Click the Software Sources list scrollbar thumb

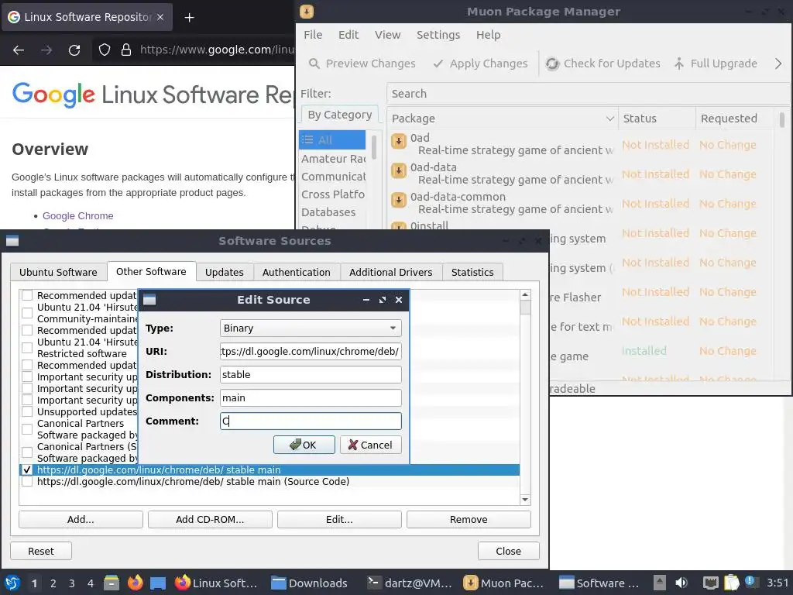[x=525, y=307]
